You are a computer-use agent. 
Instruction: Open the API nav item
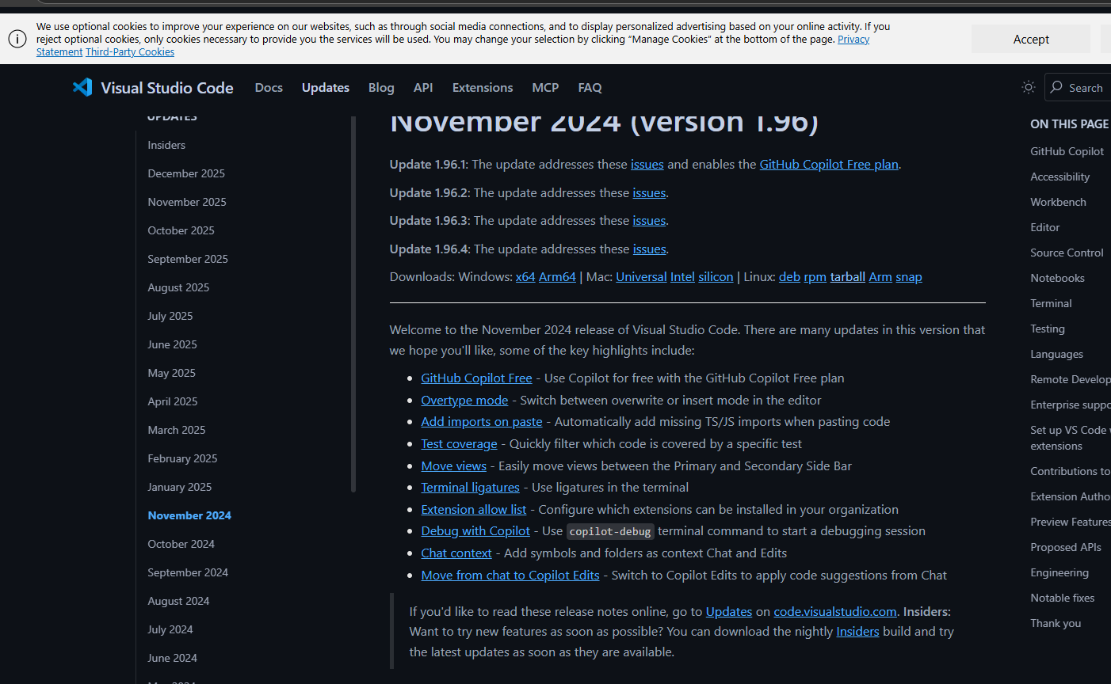coord(423,87)
